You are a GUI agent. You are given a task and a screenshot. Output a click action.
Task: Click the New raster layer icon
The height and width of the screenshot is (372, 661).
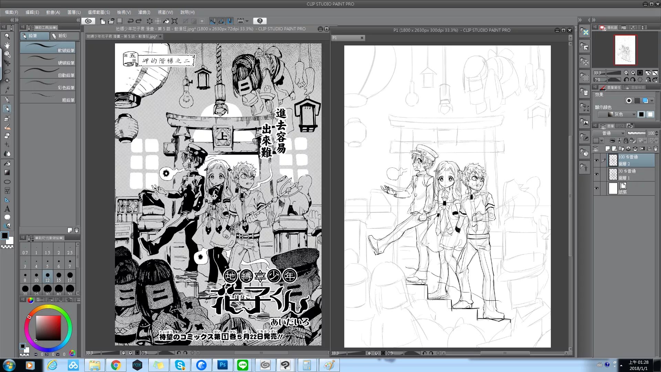607,149
